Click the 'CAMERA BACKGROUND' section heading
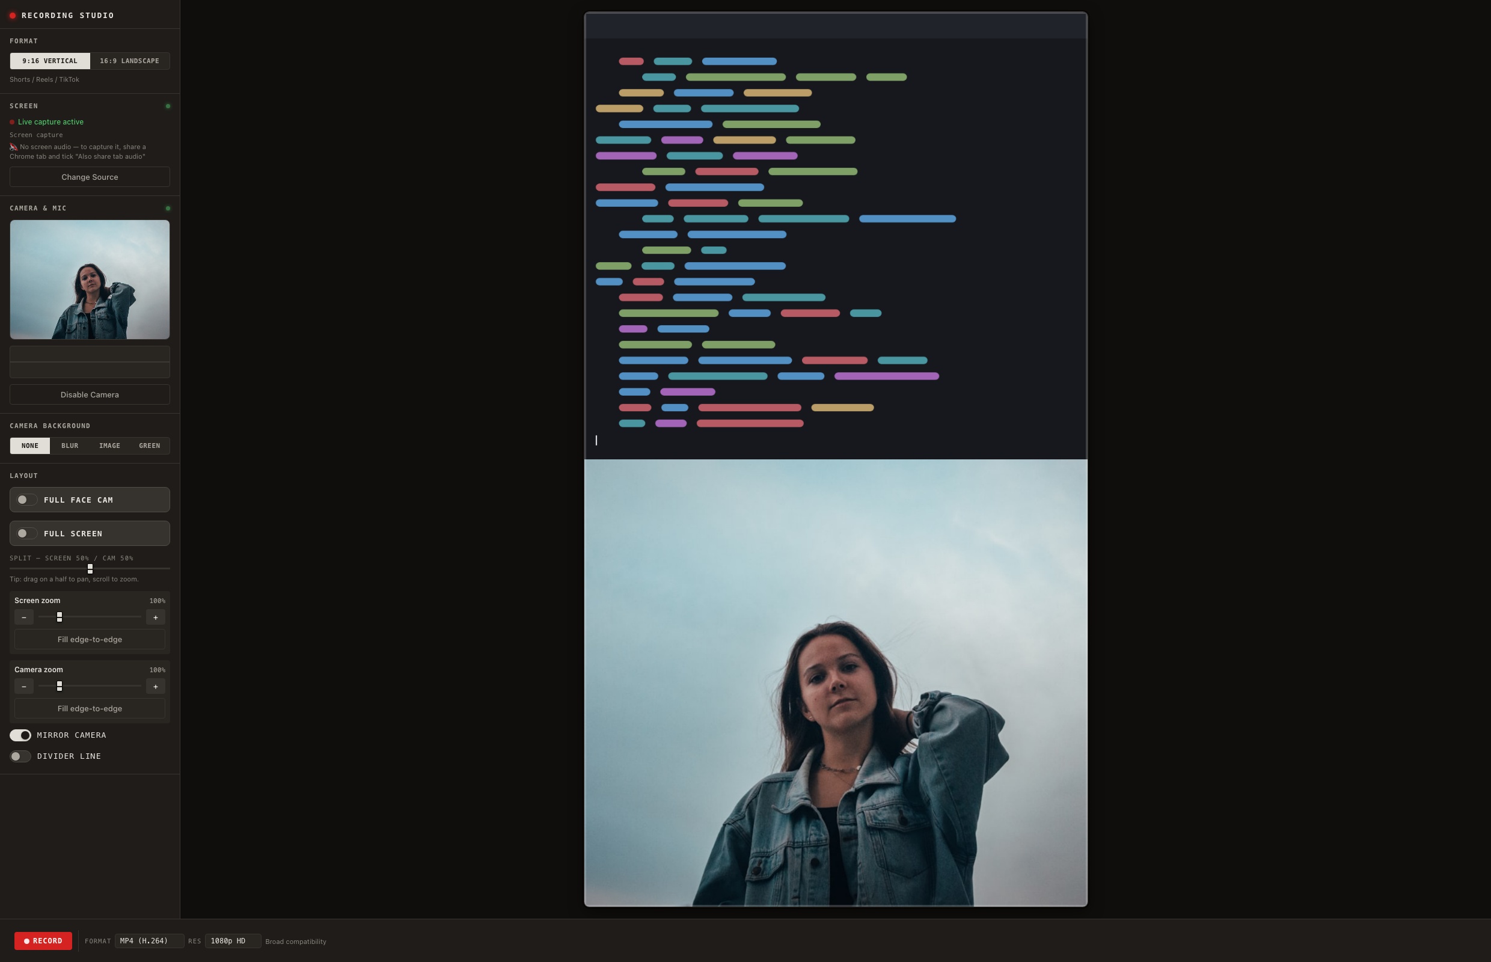Screen dimensions: 1491x962 click(50, 426)
